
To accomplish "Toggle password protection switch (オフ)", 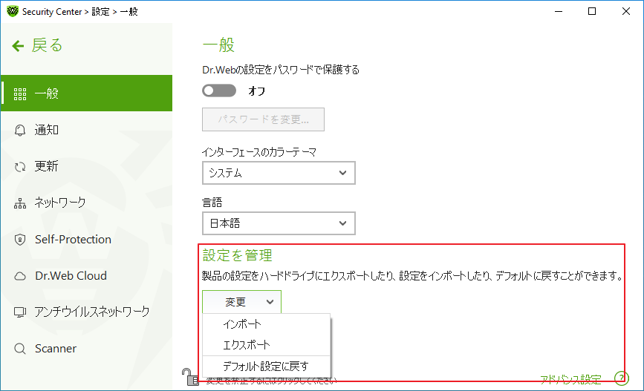I will [x=219, y=91].
